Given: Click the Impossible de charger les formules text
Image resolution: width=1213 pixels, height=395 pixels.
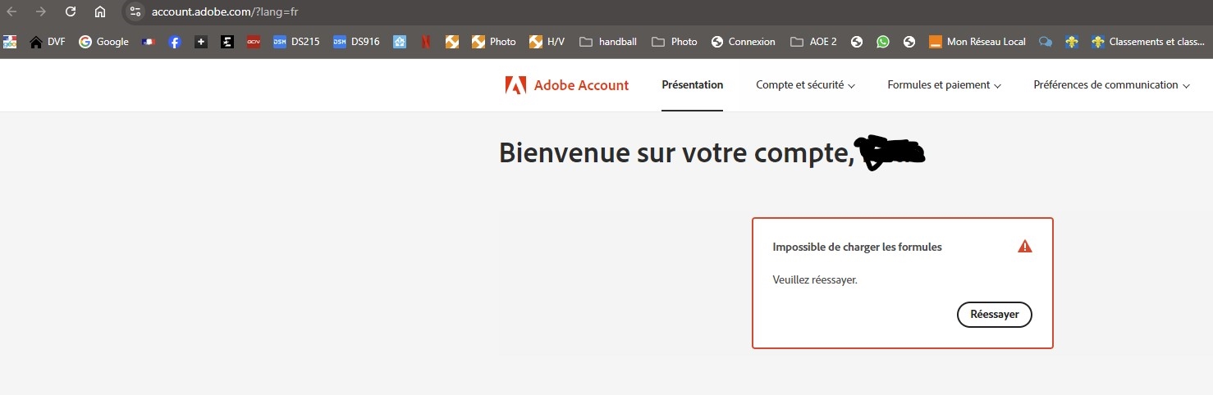Looking at the screenshot, I should coord(858,247).
